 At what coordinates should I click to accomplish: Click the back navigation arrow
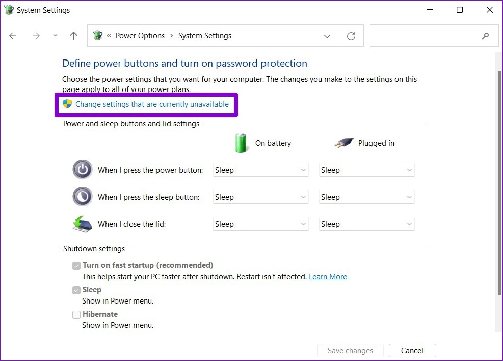point(13,36)
